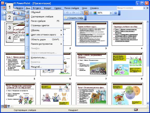Click the vertical scrollbar down arrow
Image resolution: width=150 pixels, height=113 pixels.
coord(148,103)
